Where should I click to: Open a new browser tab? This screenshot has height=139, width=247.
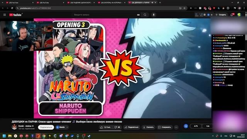[160, 3]
